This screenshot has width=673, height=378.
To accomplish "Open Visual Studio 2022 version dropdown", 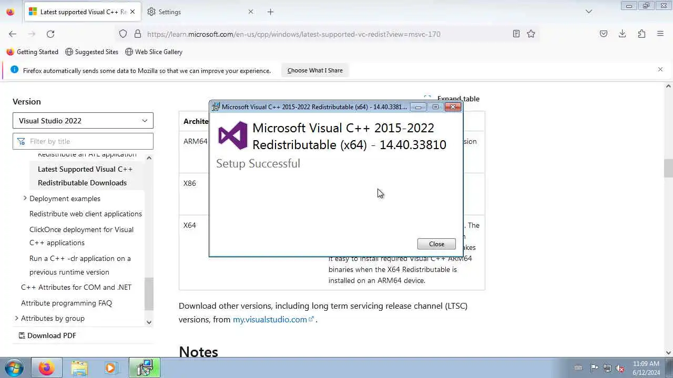I will pyautogui.click(x=83, y=121).
